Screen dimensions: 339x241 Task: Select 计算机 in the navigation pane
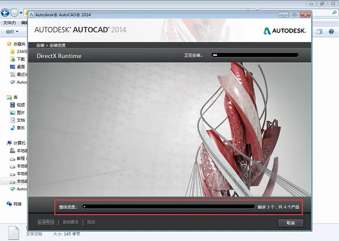(x=19, y=143)
